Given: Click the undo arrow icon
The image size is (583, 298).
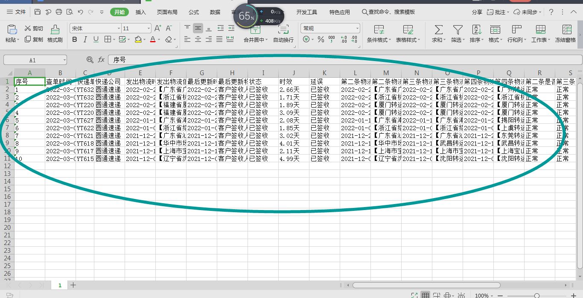Looking at the screenshot, I should (x=80, y=12).
